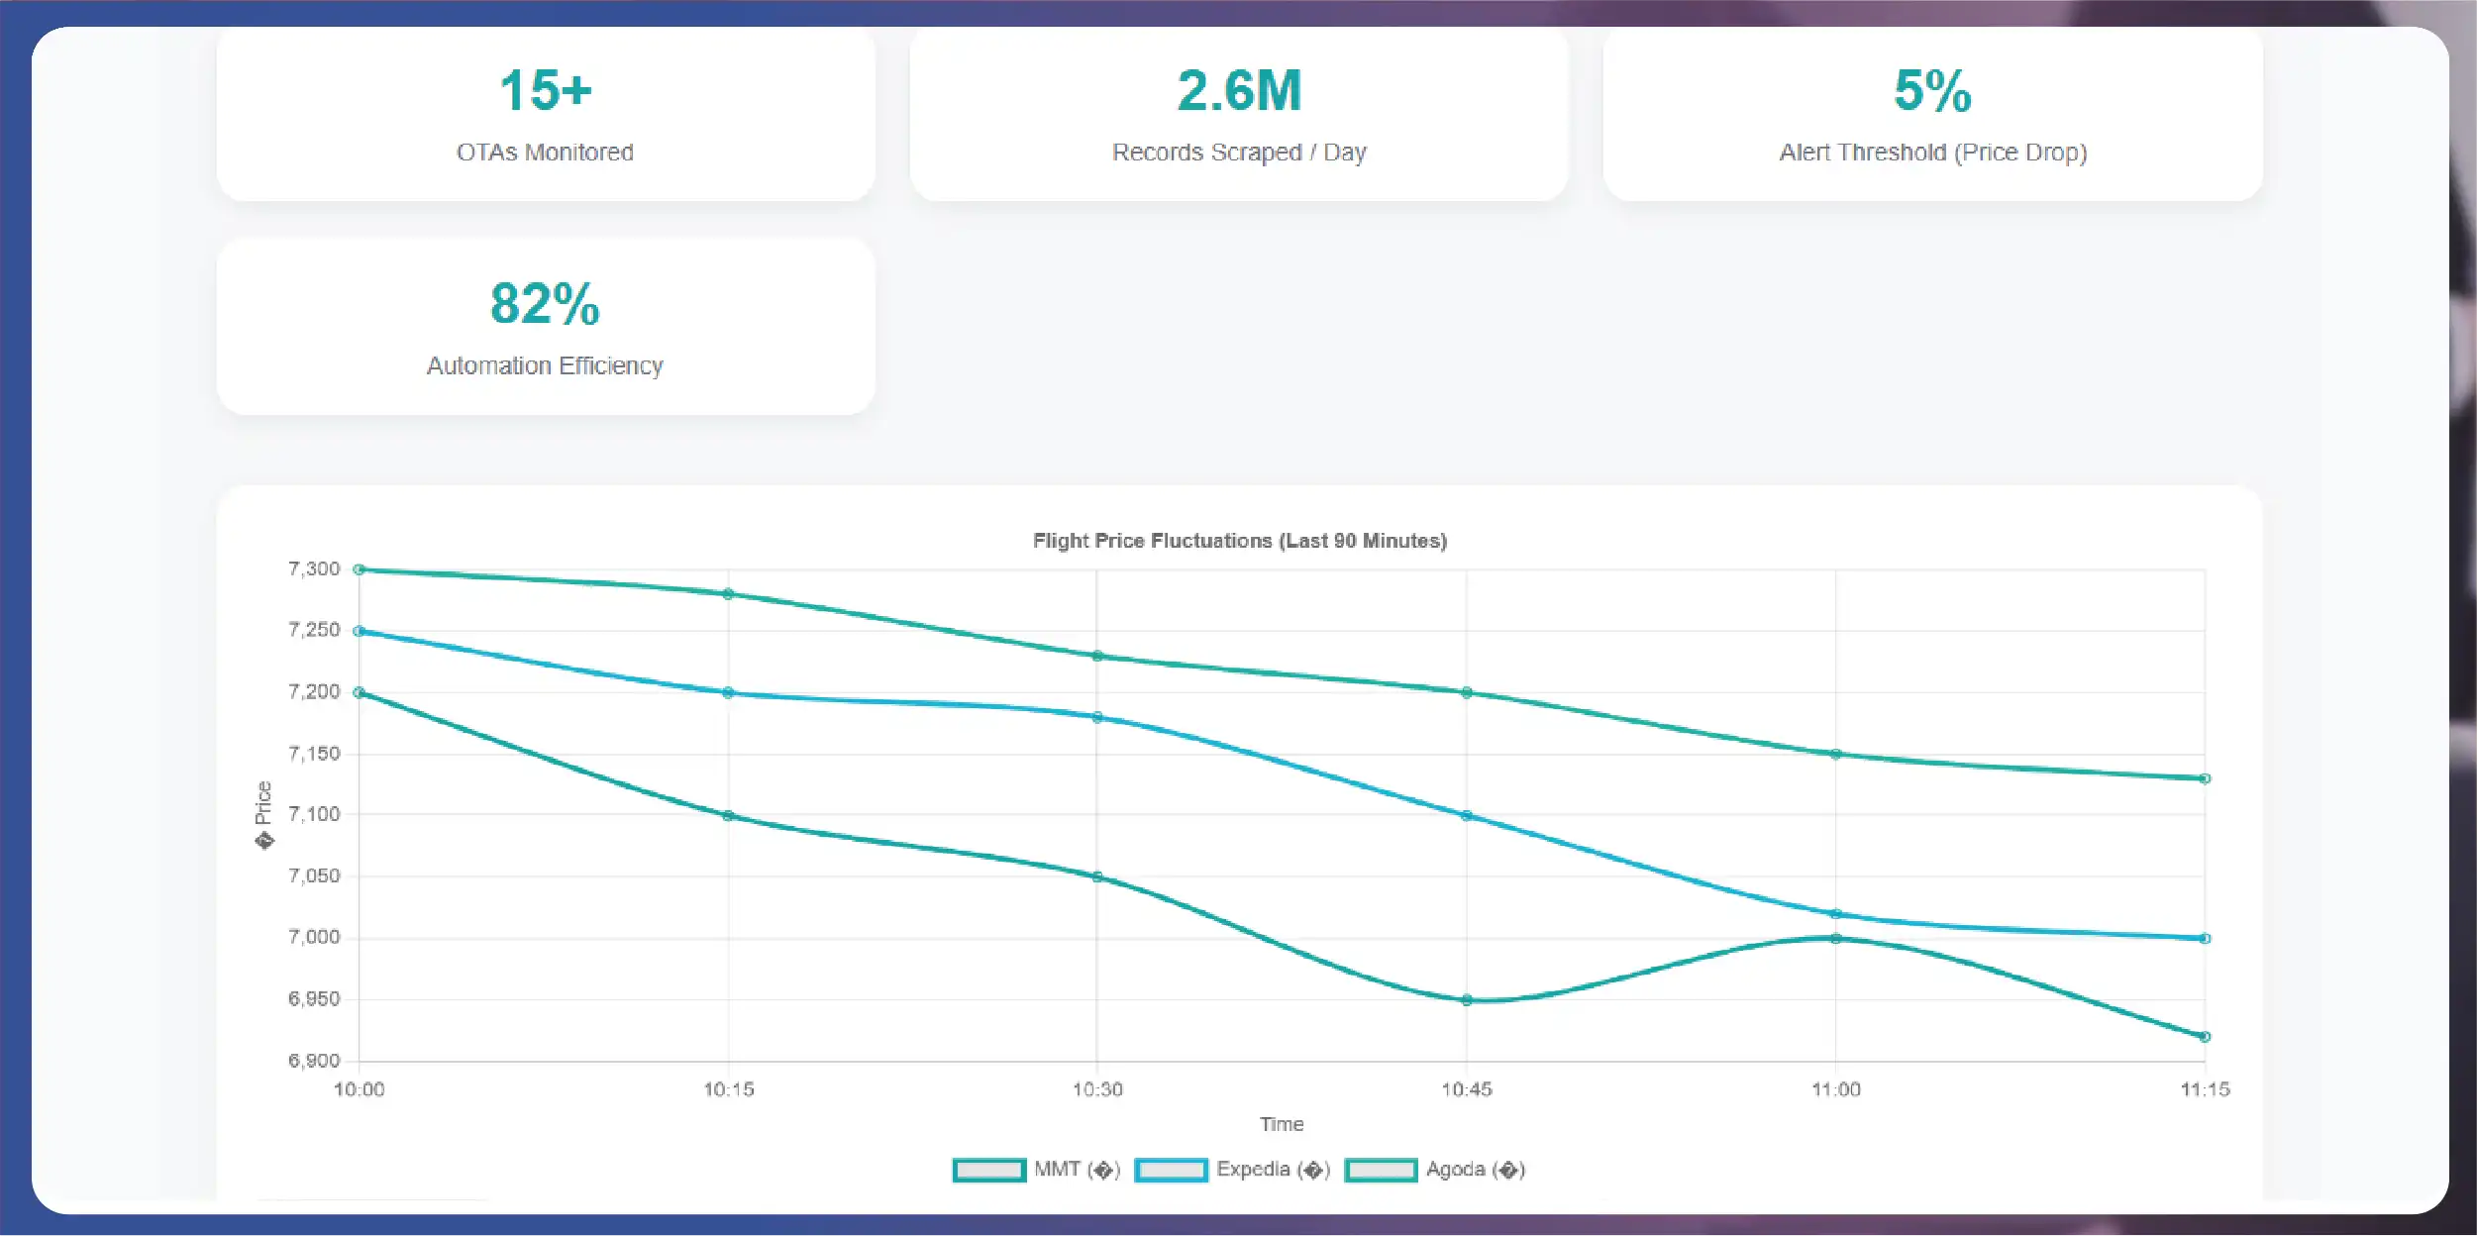Click the lowest line's final 11:15 point

click(2205, 1037)
